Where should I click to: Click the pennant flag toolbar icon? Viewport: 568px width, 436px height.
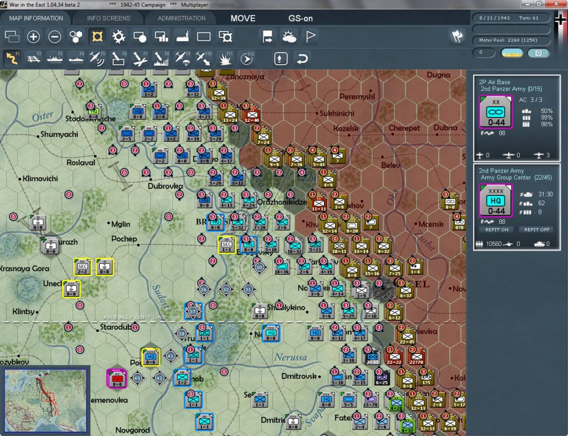click(311, 37)
